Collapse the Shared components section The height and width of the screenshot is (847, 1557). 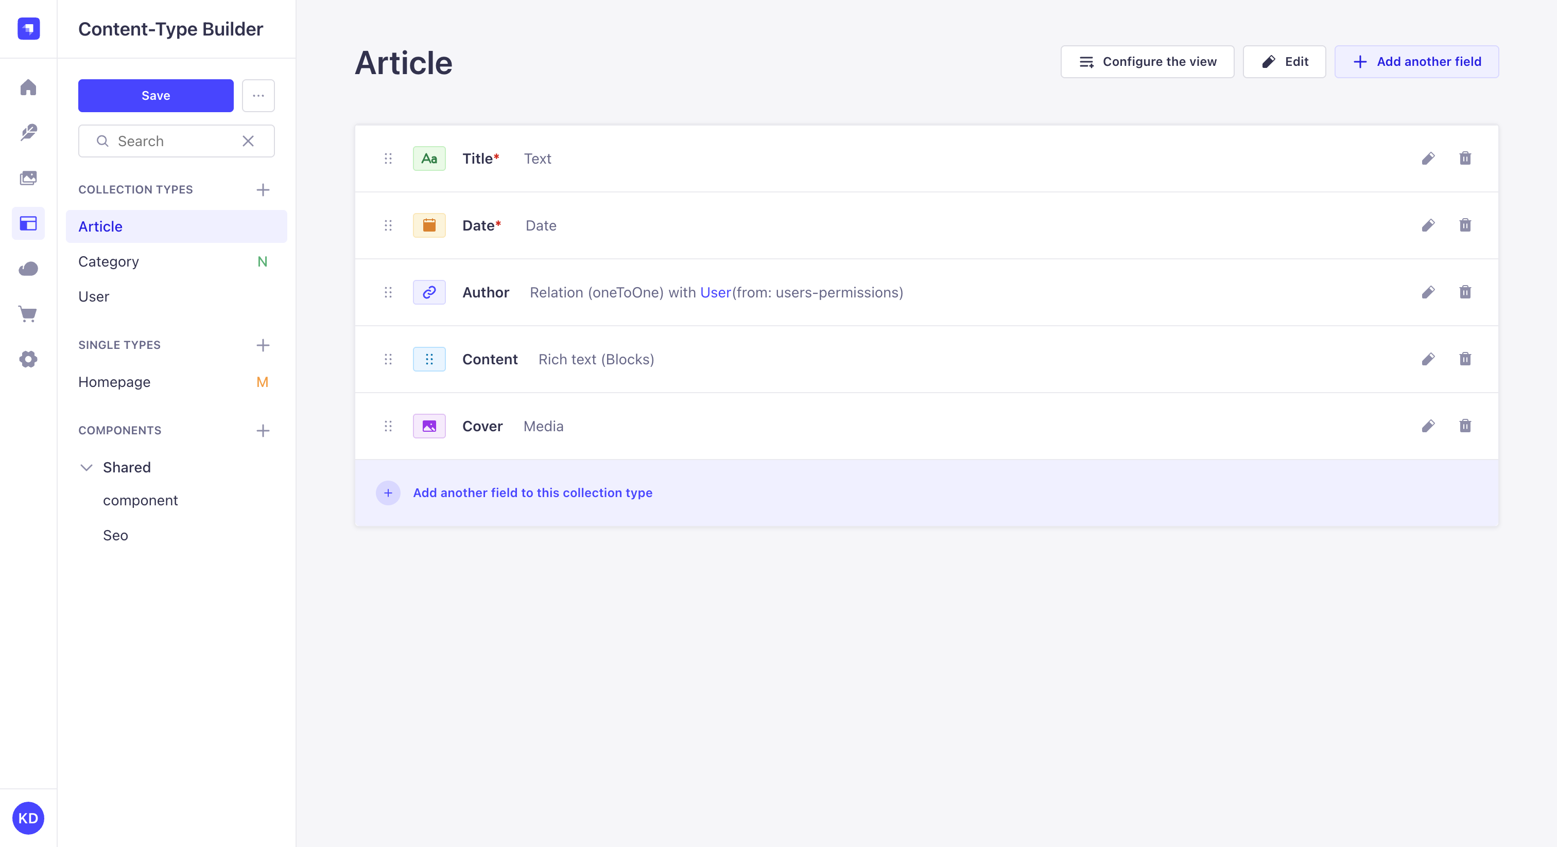point(86,467)
